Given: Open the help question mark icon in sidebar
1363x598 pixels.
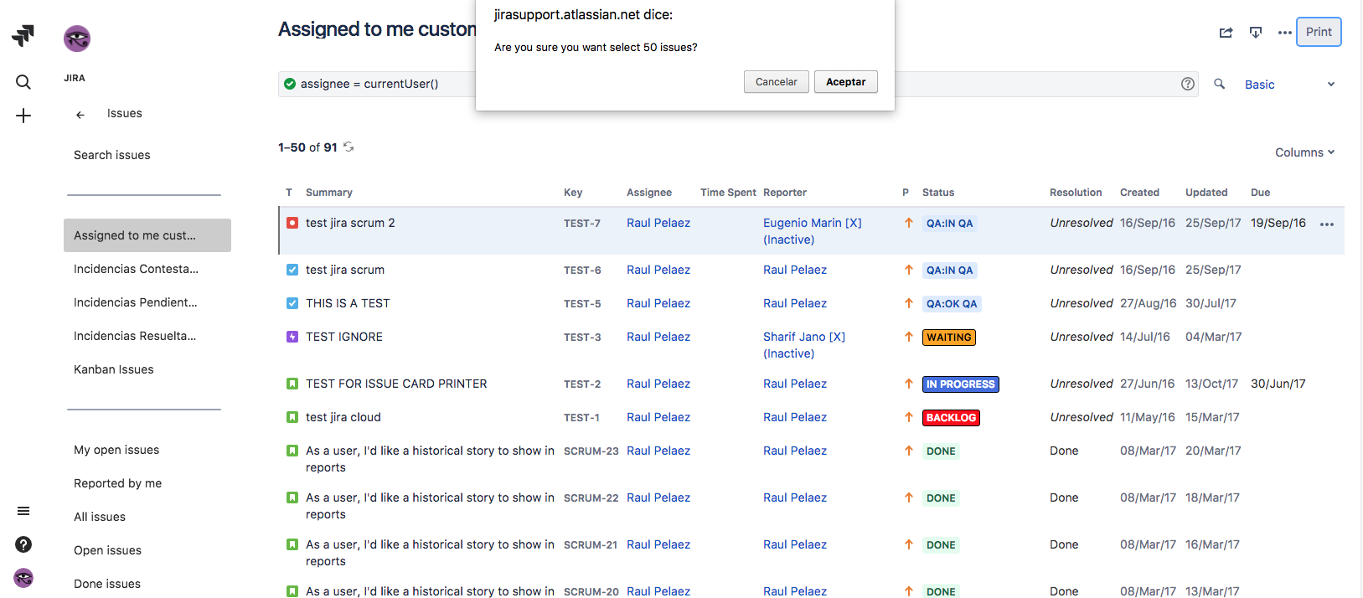Looking at the screenshot, I should pyautogui.click(x=23, y=544).
